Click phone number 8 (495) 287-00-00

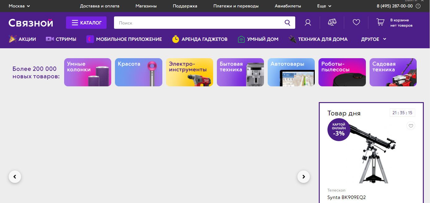coord(395,6)
